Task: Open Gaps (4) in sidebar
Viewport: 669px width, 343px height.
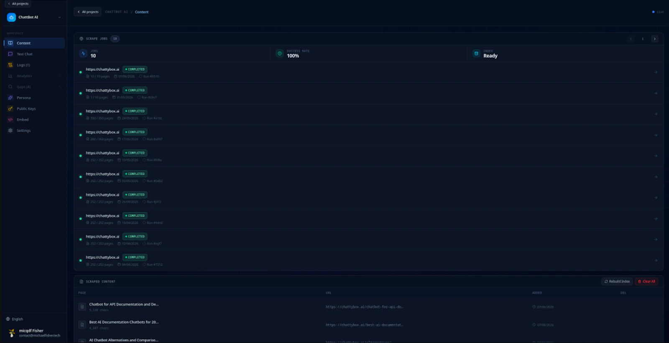Action: 34,87
